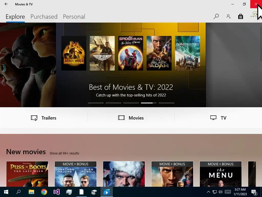Screen dimensions: 262x197
Task: Open the gray box app icon on taskbar
Action: [94, 192]
